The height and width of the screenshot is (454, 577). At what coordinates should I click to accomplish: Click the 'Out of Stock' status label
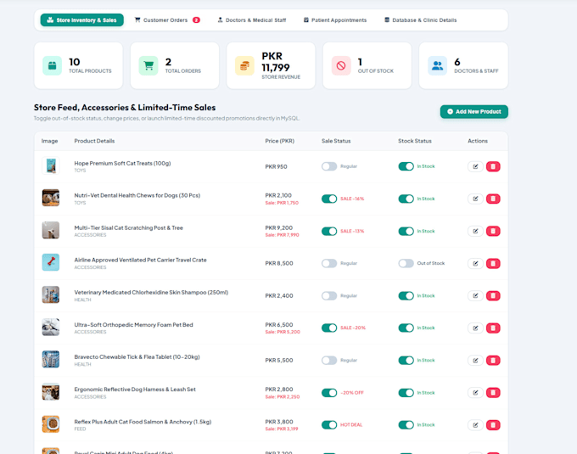point(431,263)
